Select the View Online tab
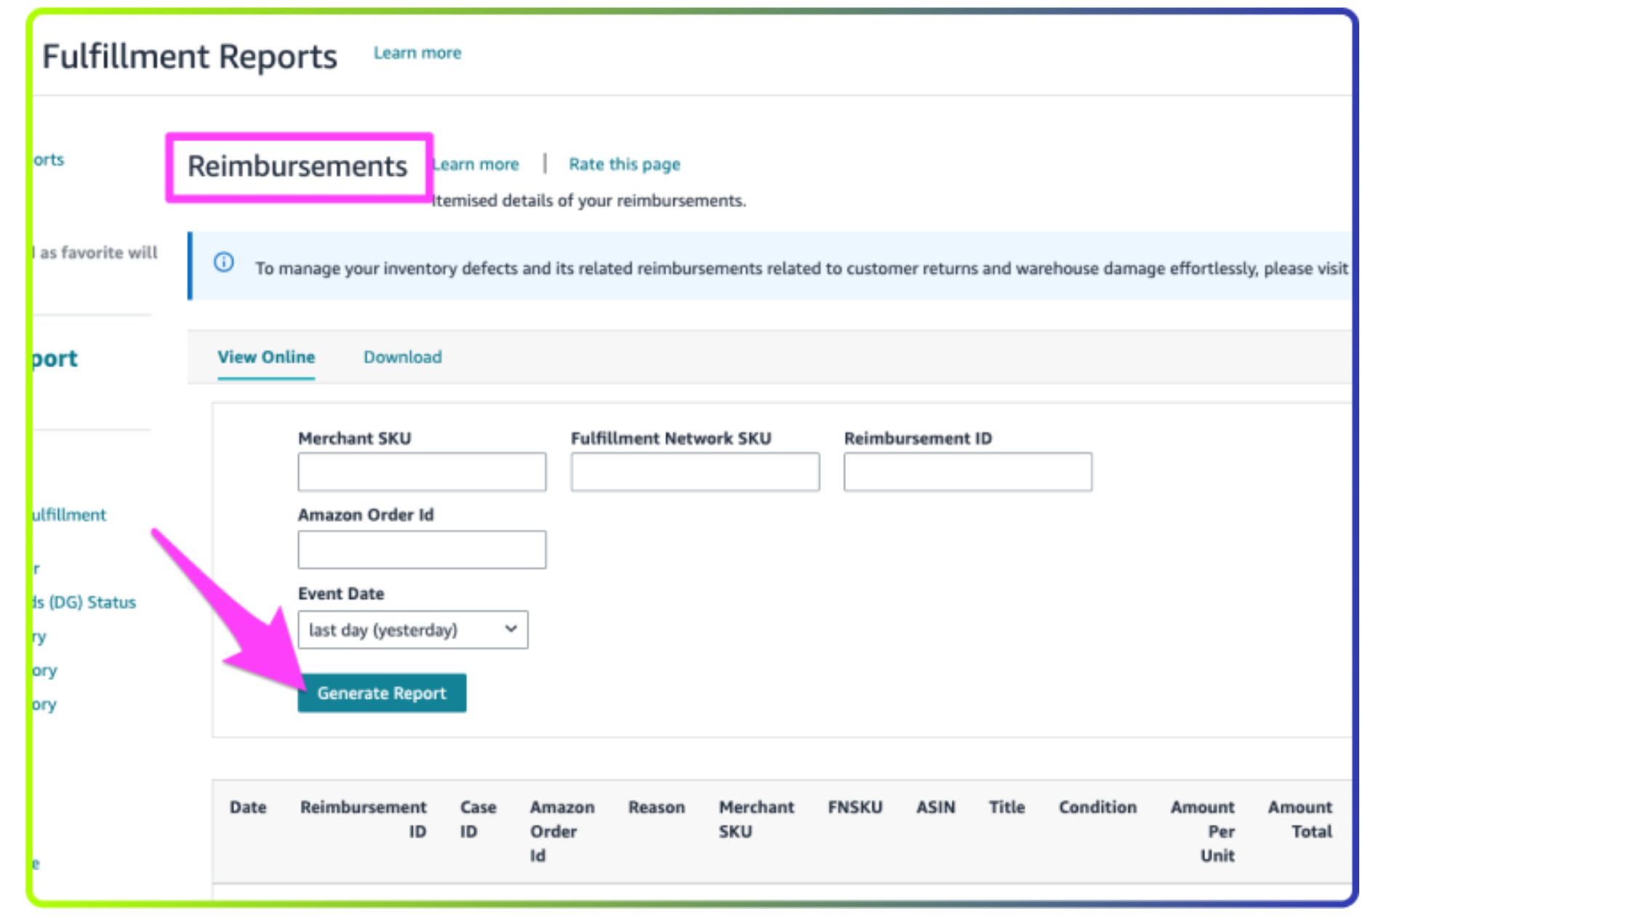 (x=266, y=357)
